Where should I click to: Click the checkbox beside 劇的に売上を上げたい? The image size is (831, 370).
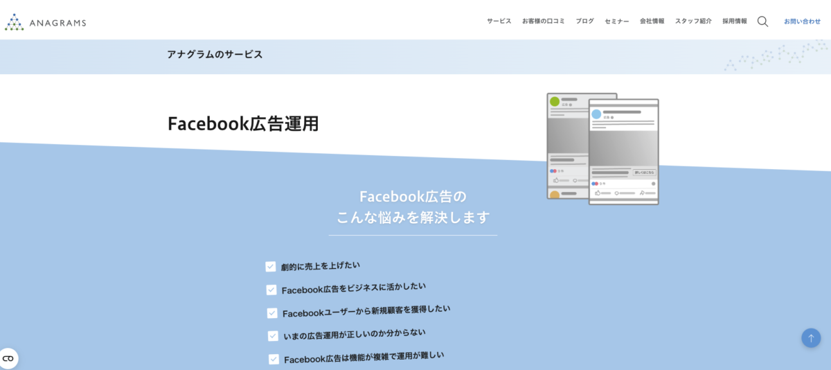tap(271, 267)
